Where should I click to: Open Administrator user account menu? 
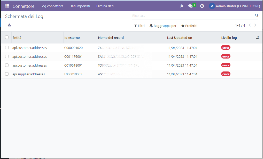point(234,6)
